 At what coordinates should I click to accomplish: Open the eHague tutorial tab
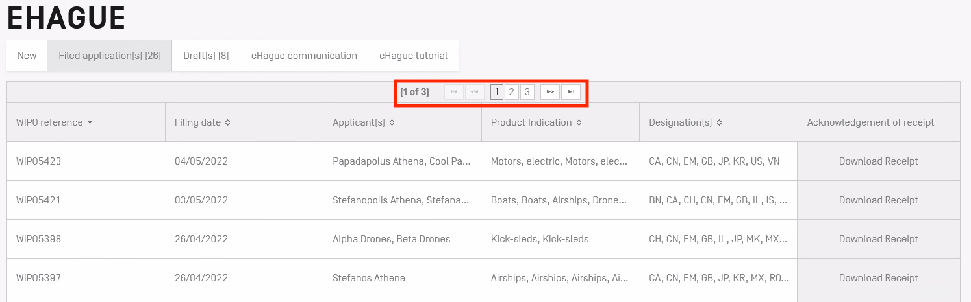coord(413,56)
